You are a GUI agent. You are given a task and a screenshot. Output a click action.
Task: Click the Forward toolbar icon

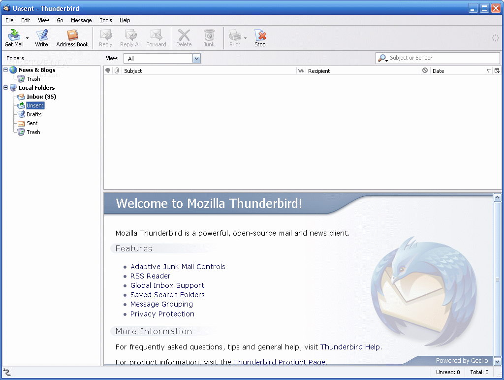pyautogui.click(x=156, y=35)
